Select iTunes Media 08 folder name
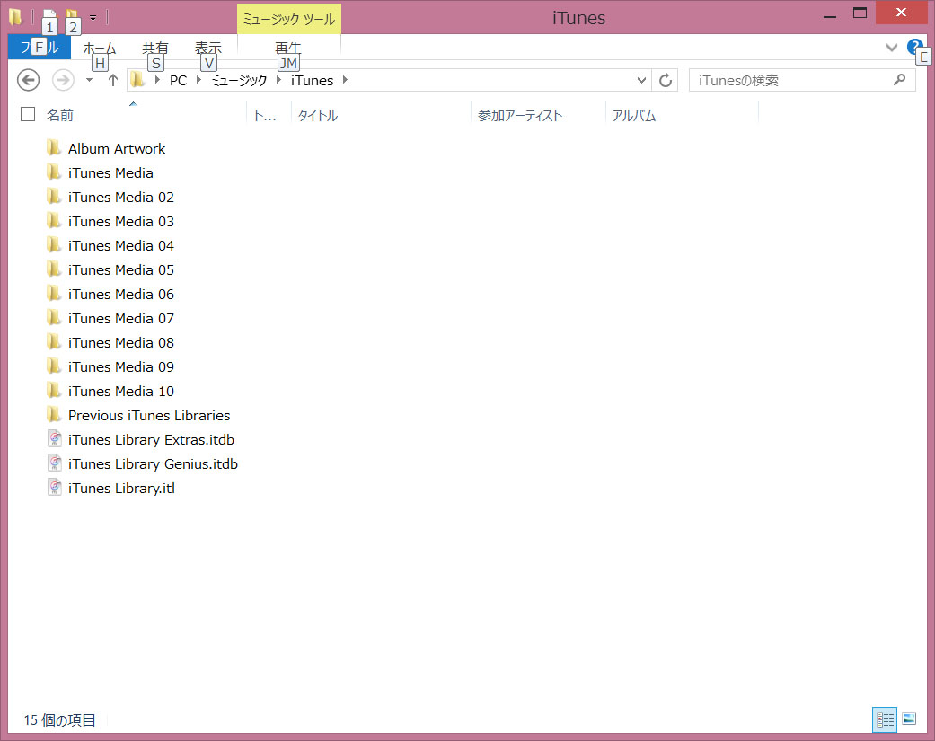The image size is (935, 741). (121, 343)
